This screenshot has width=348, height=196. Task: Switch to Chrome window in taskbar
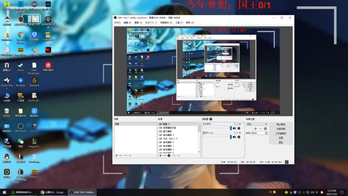53,192
